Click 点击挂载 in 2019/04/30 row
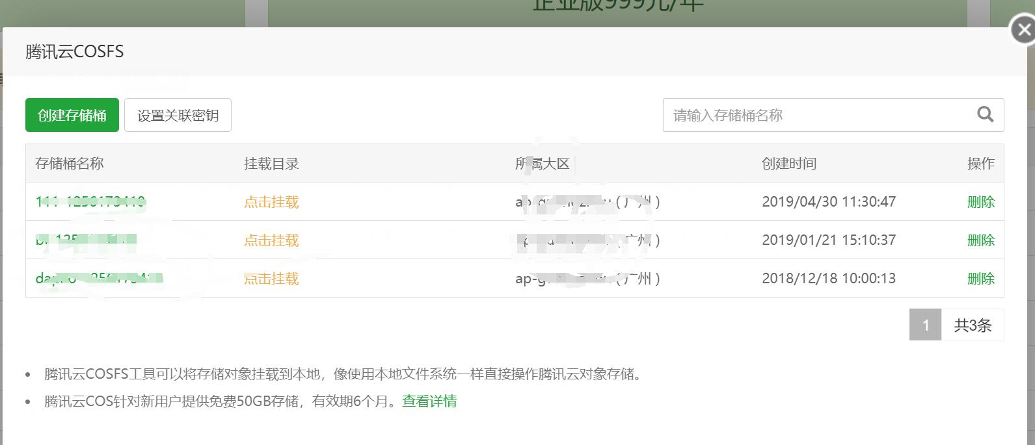Screen dimensions: 1035x445 [x=271, y=202]
